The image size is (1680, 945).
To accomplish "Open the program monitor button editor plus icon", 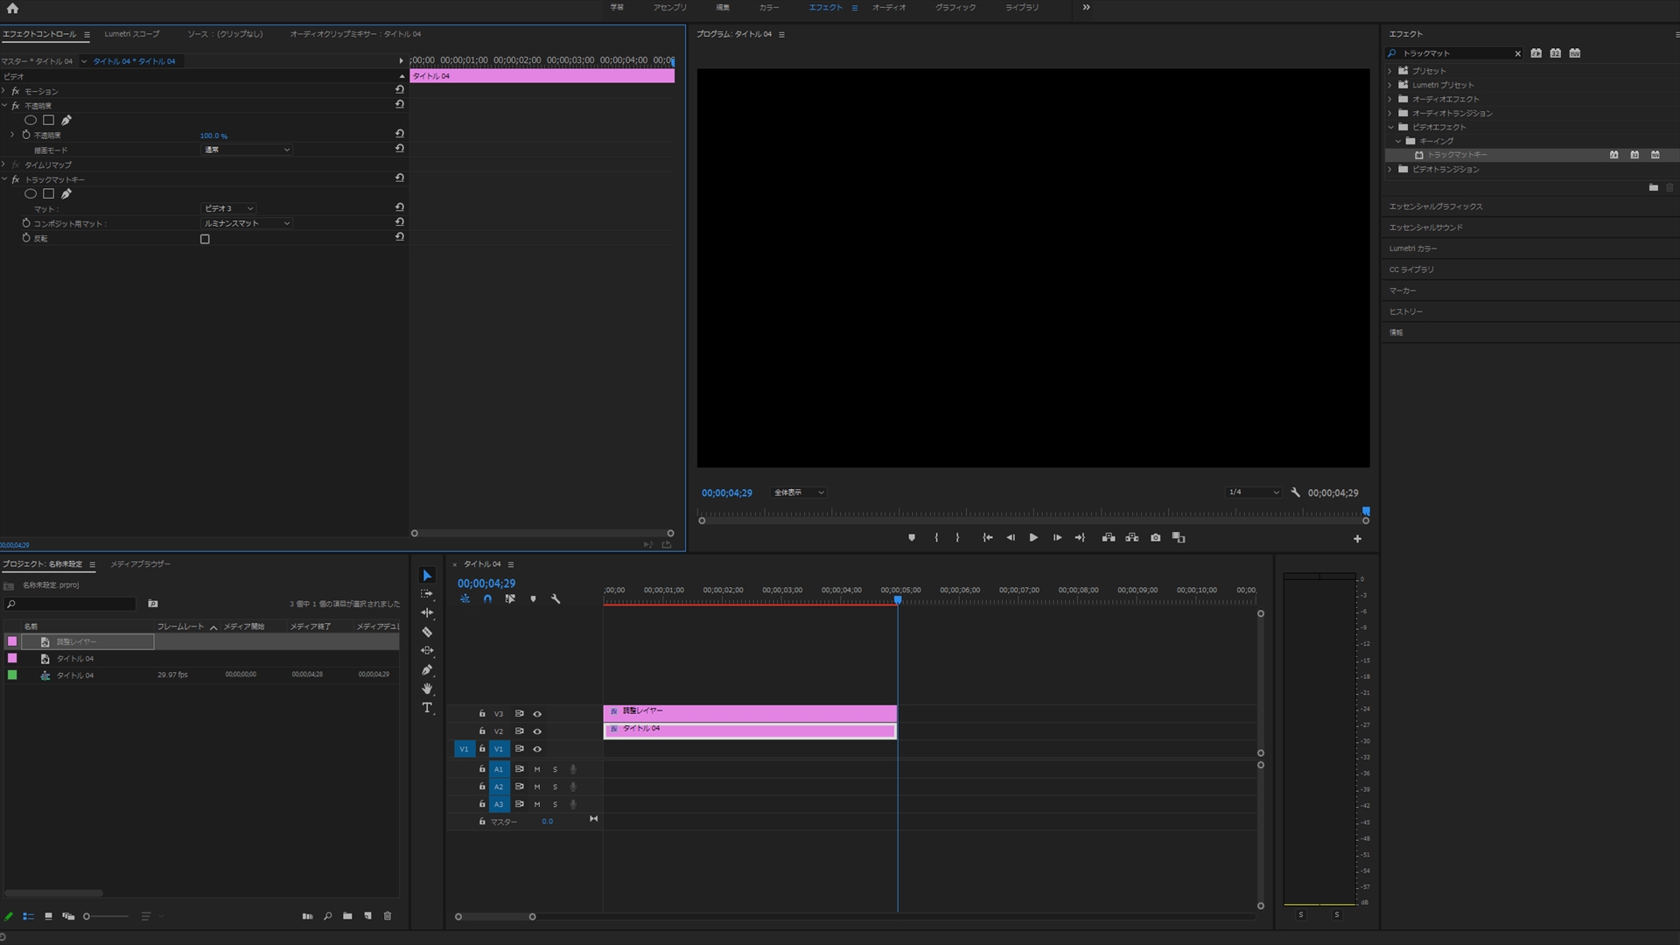I will [1357, 539].
